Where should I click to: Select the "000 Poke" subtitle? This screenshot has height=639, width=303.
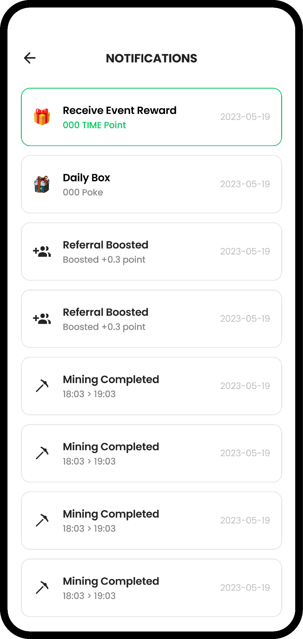click(x=83, y=193)
